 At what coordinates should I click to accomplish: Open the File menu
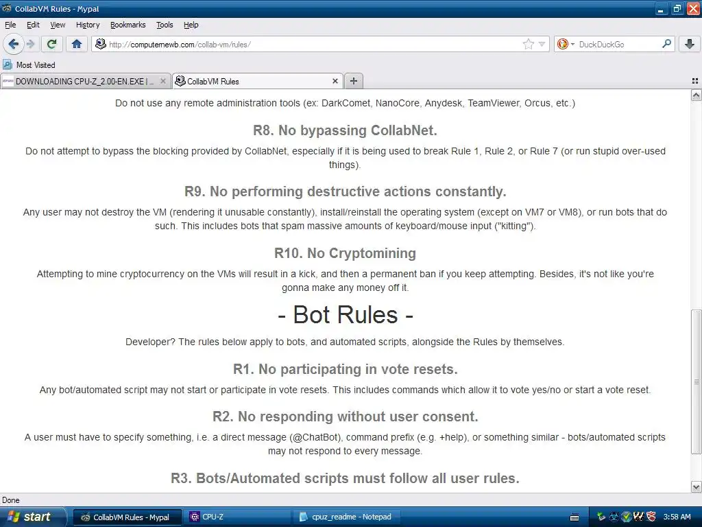pos(10,25)
